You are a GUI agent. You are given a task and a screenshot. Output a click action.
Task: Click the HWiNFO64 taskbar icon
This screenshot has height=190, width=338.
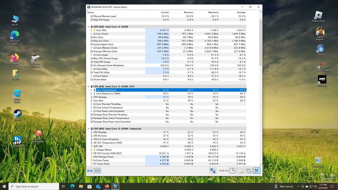point(115,186)
